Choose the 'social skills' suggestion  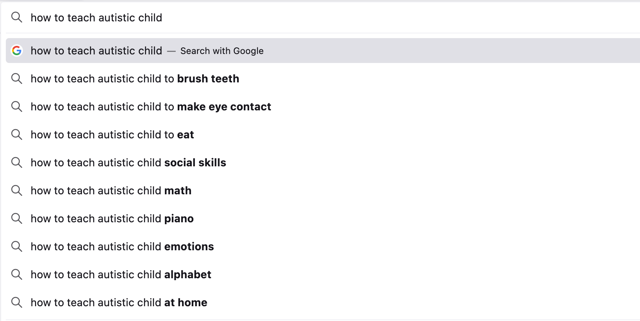128,163
